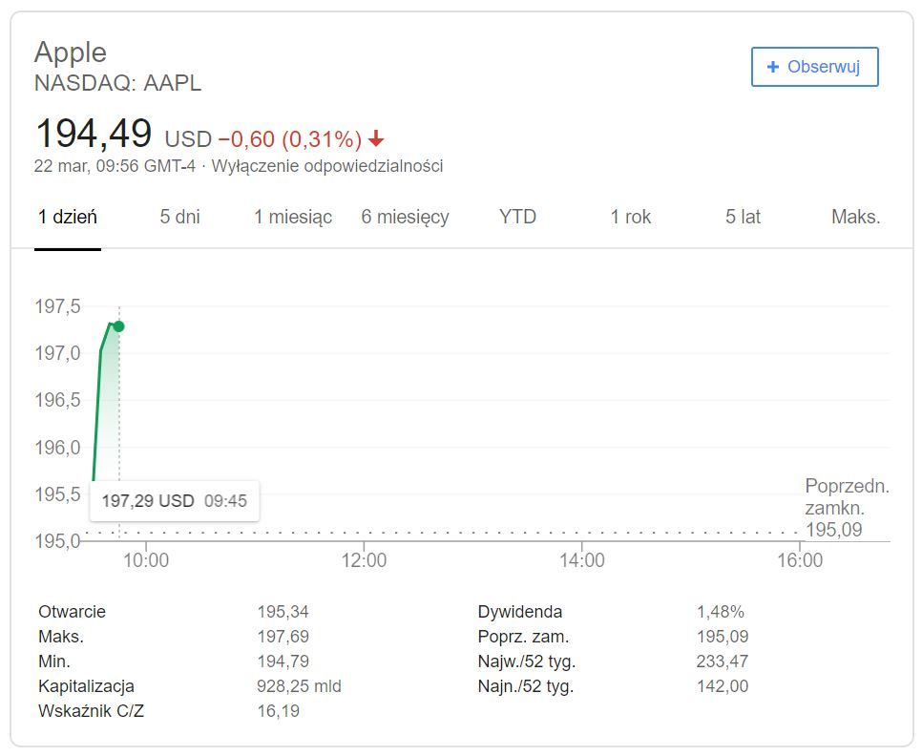
Task: Click the Poprzedn. zamkn. 195,09 chart label
Action: pyautogui.click(x=847, y=508)
